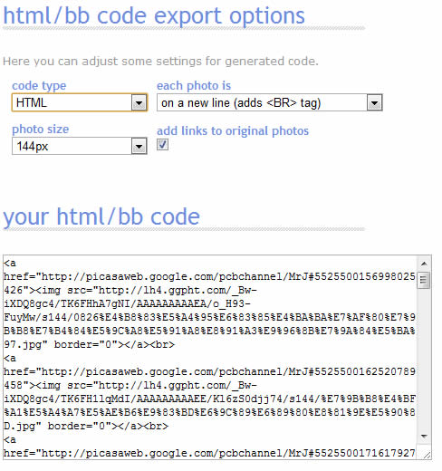
Task: Click the code line ending in 'MrJ#552550016252078 9'
Action: 209,371
